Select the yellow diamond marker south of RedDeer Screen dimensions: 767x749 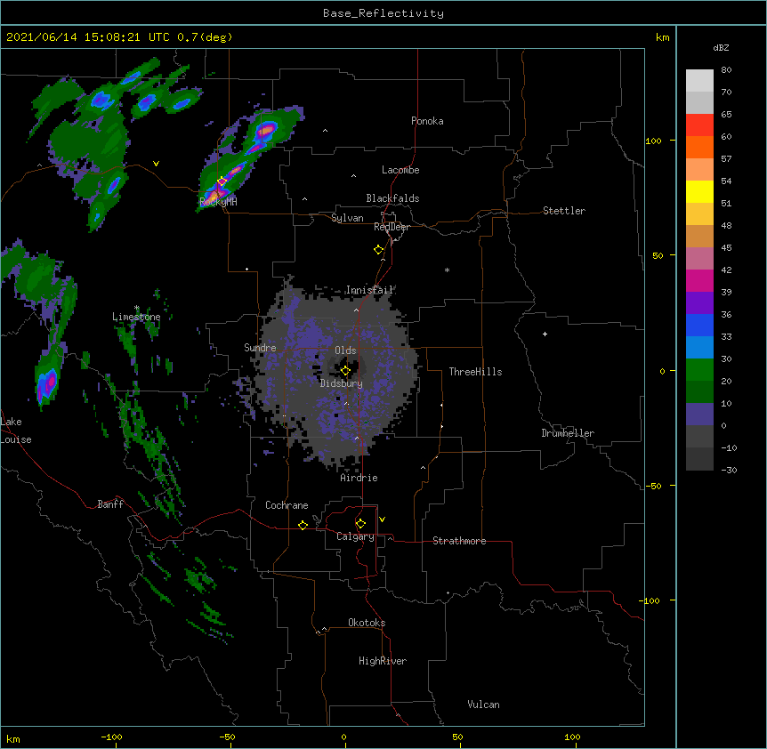tap(379, 250)
